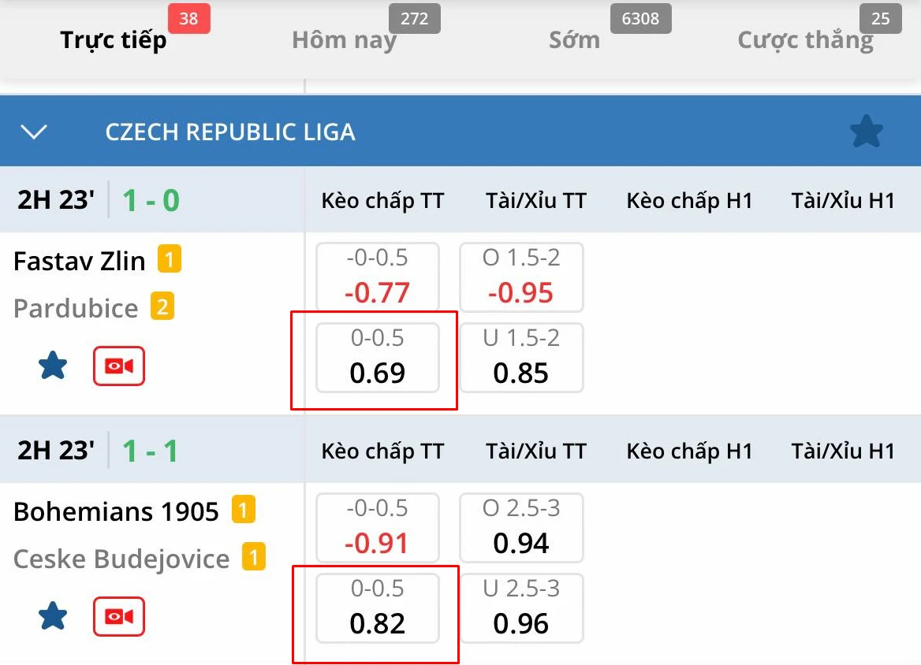Switch to the Trực tiếp tab

point(114,39)
